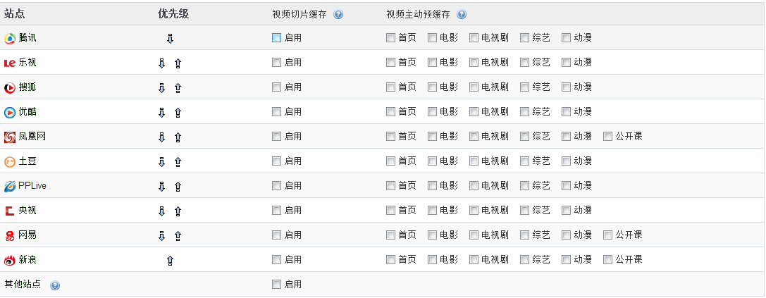Click the Tencent (腾讯) site logo icon

coord(10,38)
